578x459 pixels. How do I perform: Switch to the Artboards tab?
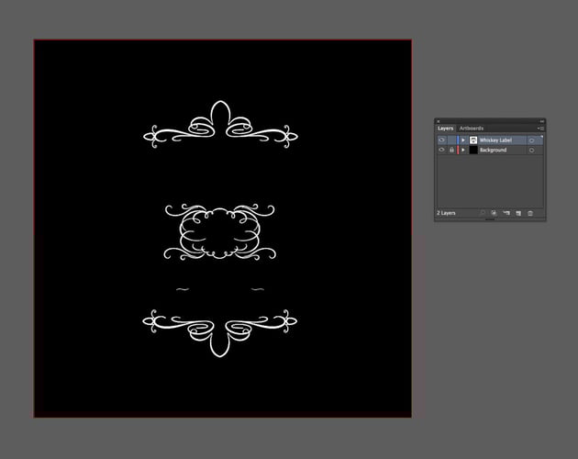[x=471, y=129]
